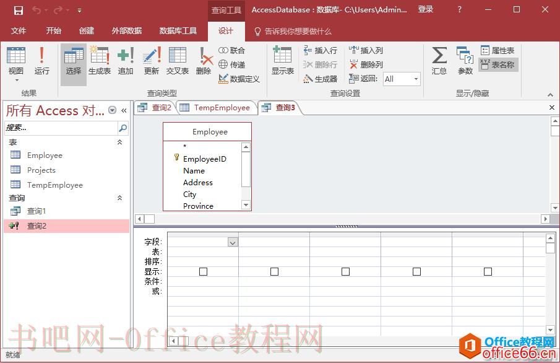560x363 pixels.
Task: Select 查询1 in navigation pane
Action: pos(67,211)
